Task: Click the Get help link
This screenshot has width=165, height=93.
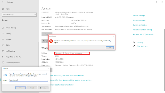Action: (140, 42)
